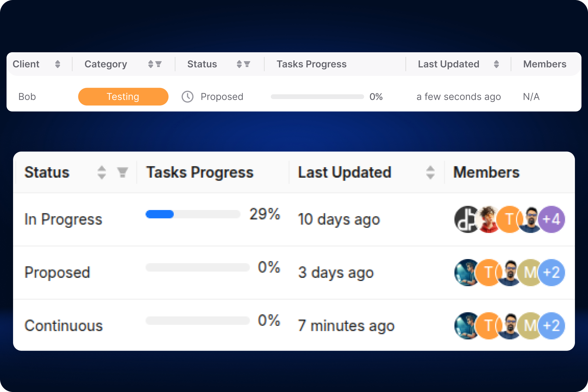Open the Status filter in the lower table

[x=122, y=172]
